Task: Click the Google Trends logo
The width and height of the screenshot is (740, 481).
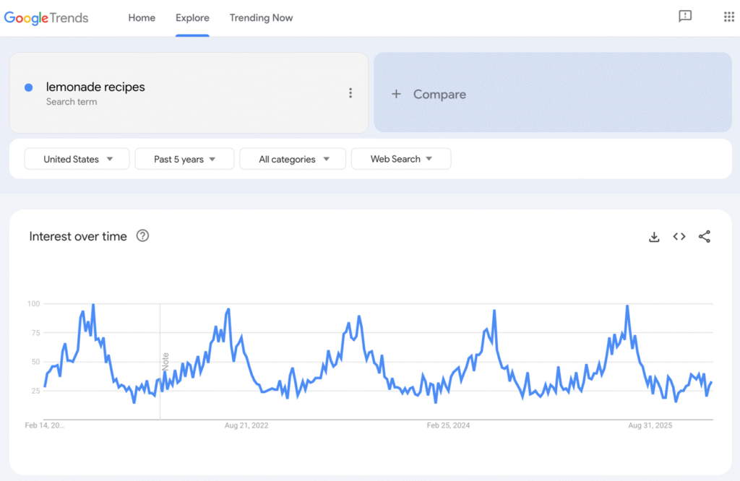Action: (x=46, y=18)
